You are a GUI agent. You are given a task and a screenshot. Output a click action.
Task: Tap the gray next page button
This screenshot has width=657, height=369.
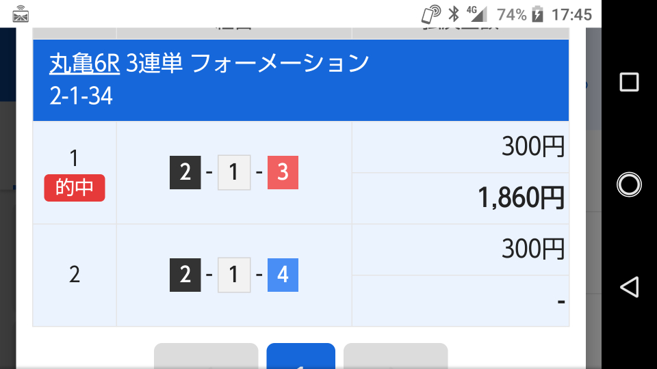[396, 356]
